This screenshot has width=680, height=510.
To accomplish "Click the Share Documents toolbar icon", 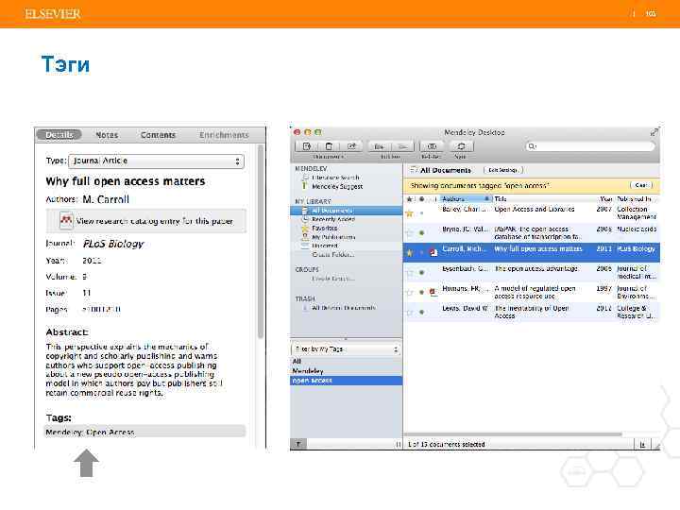I will [351, 146].
